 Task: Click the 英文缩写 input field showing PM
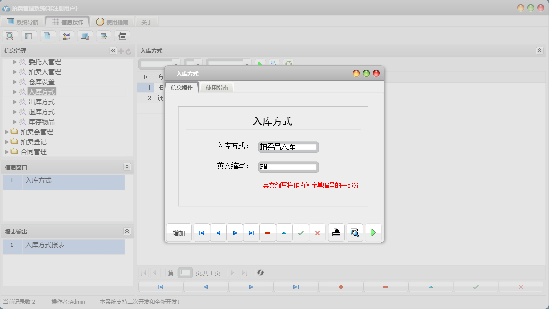point(288,167)
